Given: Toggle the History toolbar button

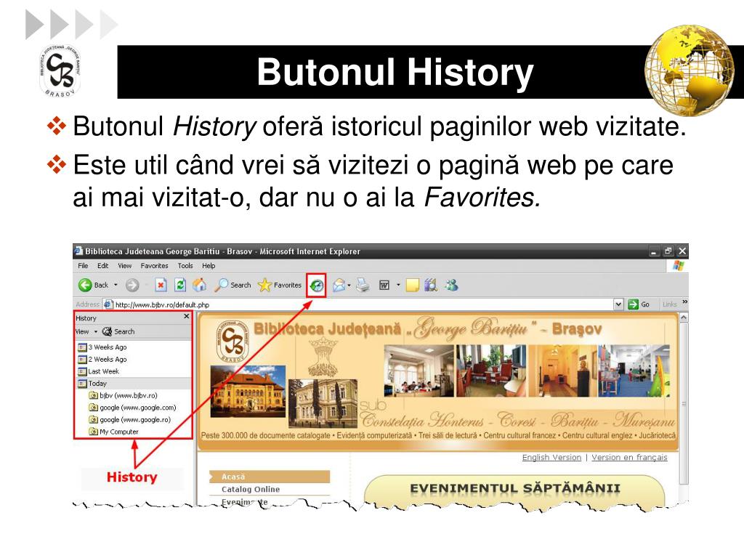Looking at the screenshot, I should [317, 286].
